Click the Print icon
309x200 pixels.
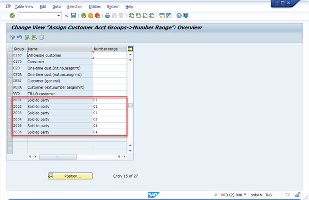tap(107, 15)
